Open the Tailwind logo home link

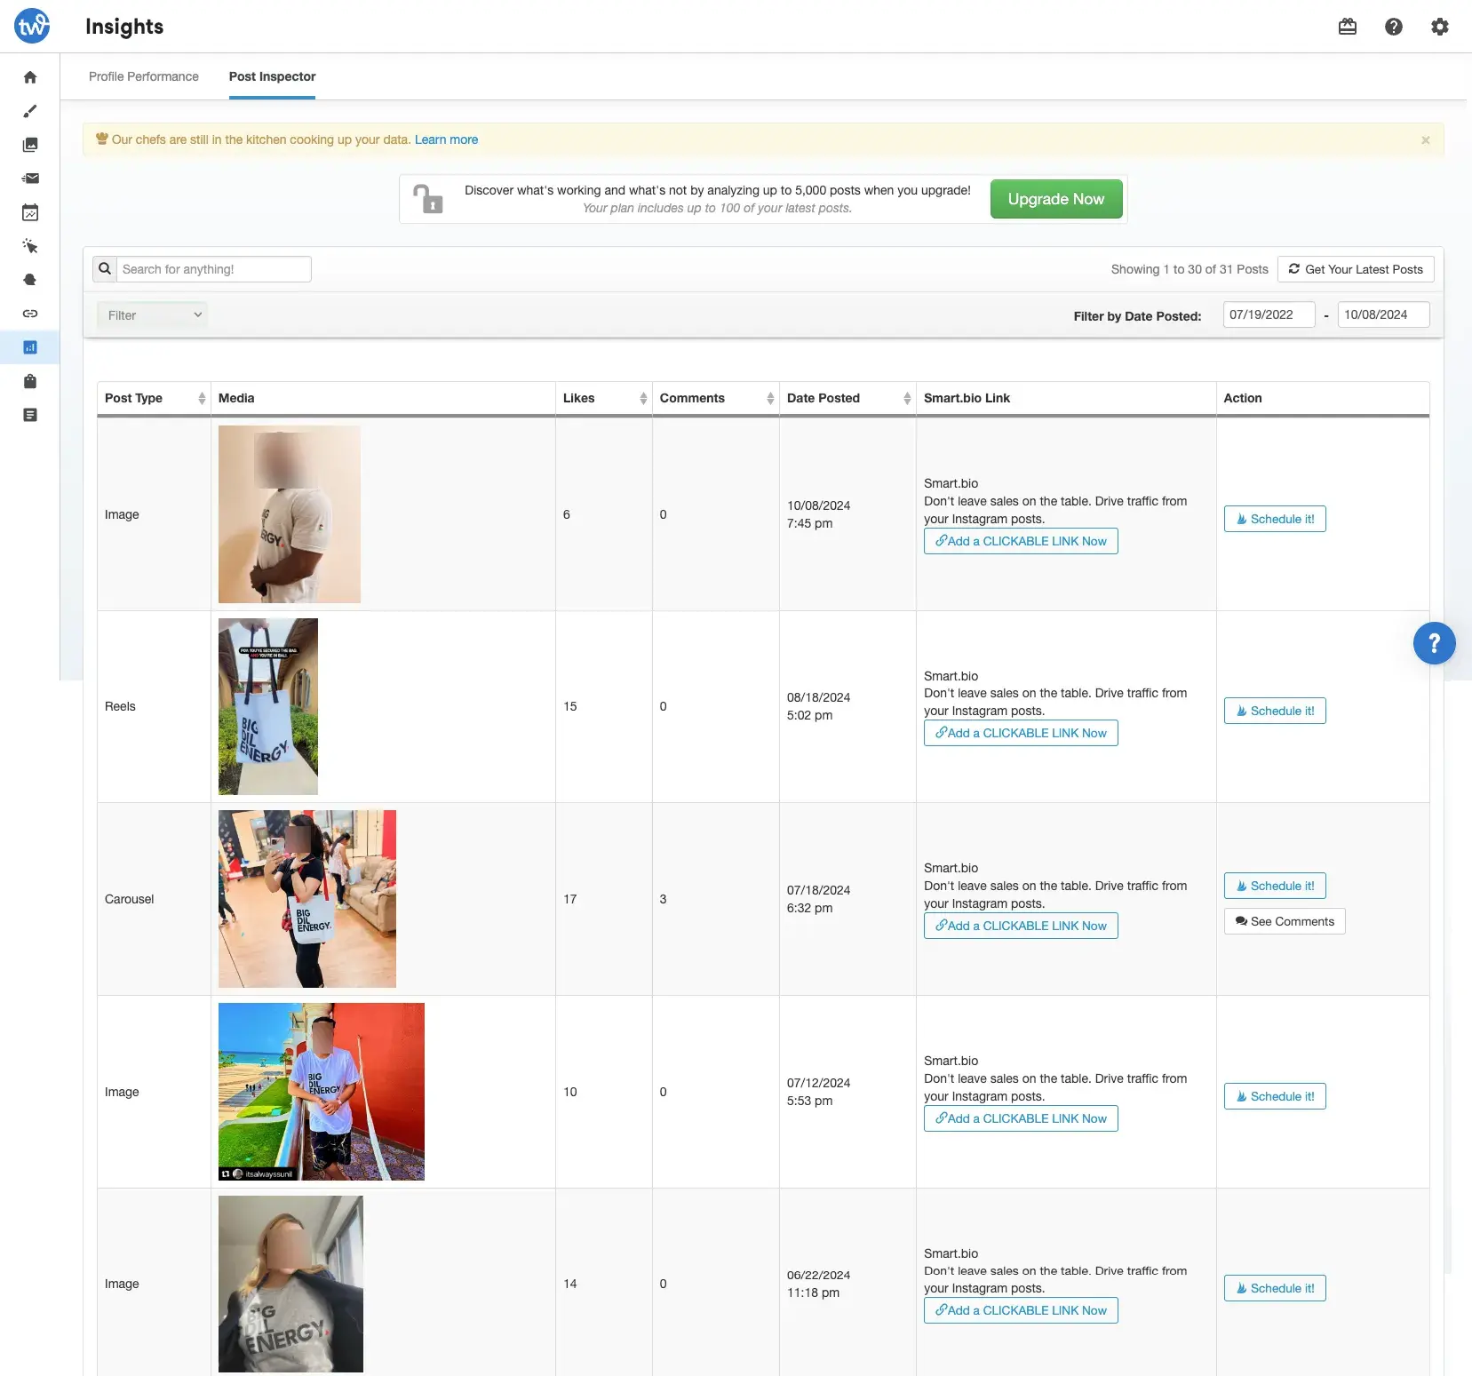click(x=32, y=26)
